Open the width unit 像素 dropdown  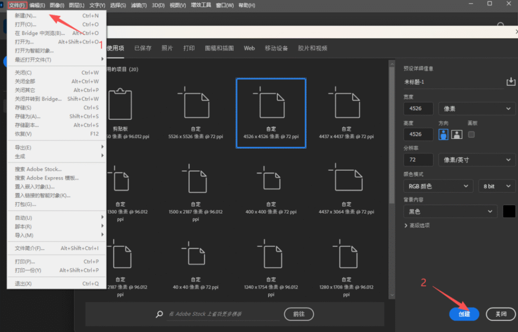(x=477, y=109)
